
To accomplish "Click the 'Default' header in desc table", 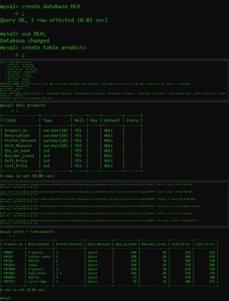I will point(112,120).
